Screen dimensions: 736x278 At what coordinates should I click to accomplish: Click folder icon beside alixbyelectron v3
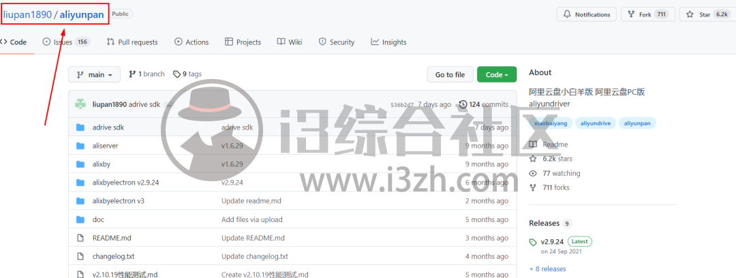pyautogui.click(x=80, y=201)
